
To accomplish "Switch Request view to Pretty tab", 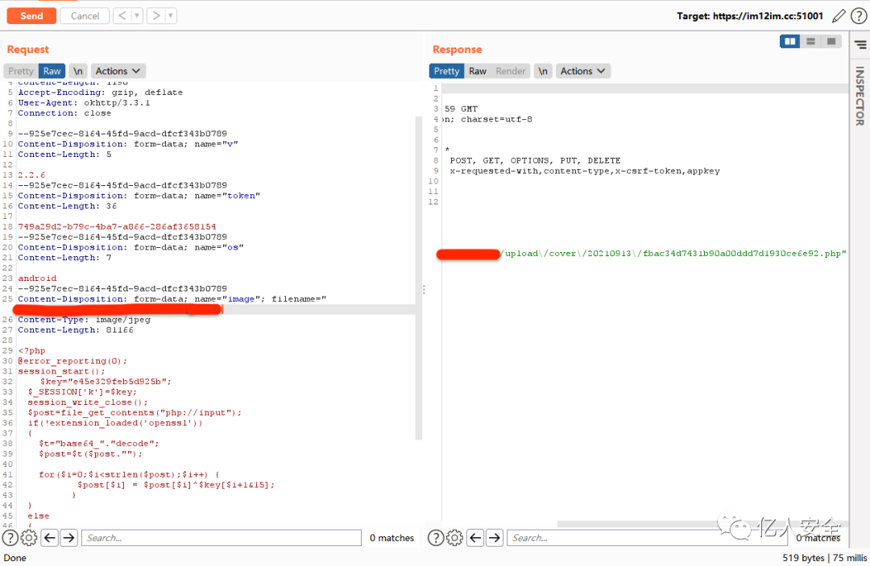I will pyautogui.click(x=21, y=71).
